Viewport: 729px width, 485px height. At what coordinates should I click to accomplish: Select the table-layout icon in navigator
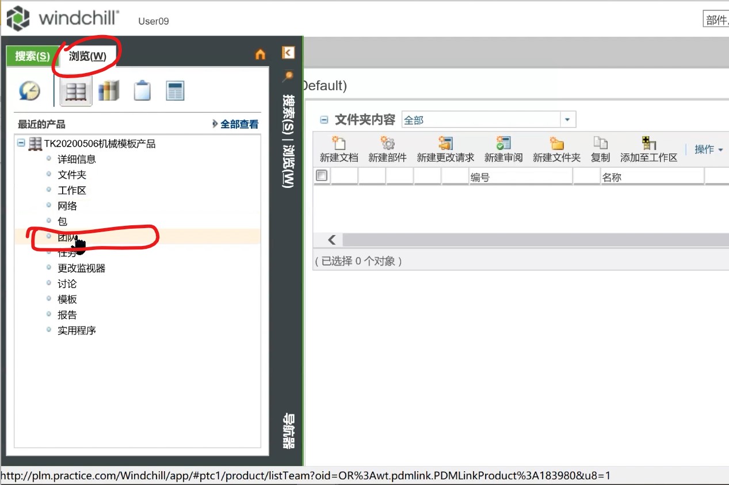coord(175,91)
